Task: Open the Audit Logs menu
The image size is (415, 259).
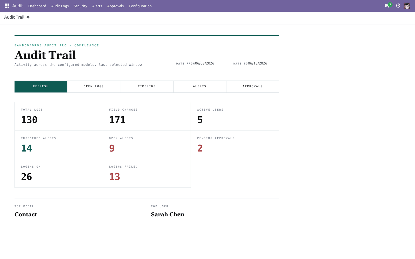Action: point(60,6)
